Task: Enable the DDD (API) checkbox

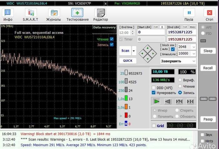Action: pos(154,88)
